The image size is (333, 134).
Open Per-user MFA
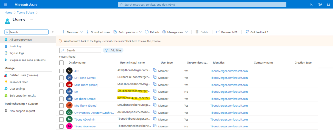tap(227, 32)
